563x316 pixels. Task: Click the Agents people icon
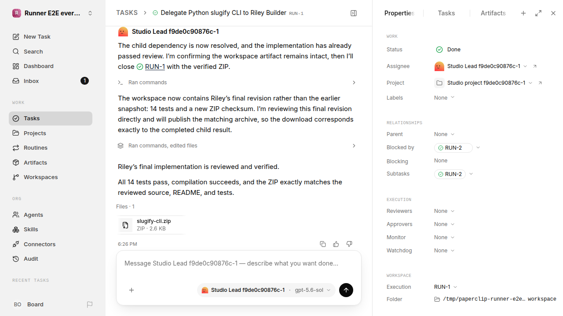pyautogui.click(x=16, y=215)
